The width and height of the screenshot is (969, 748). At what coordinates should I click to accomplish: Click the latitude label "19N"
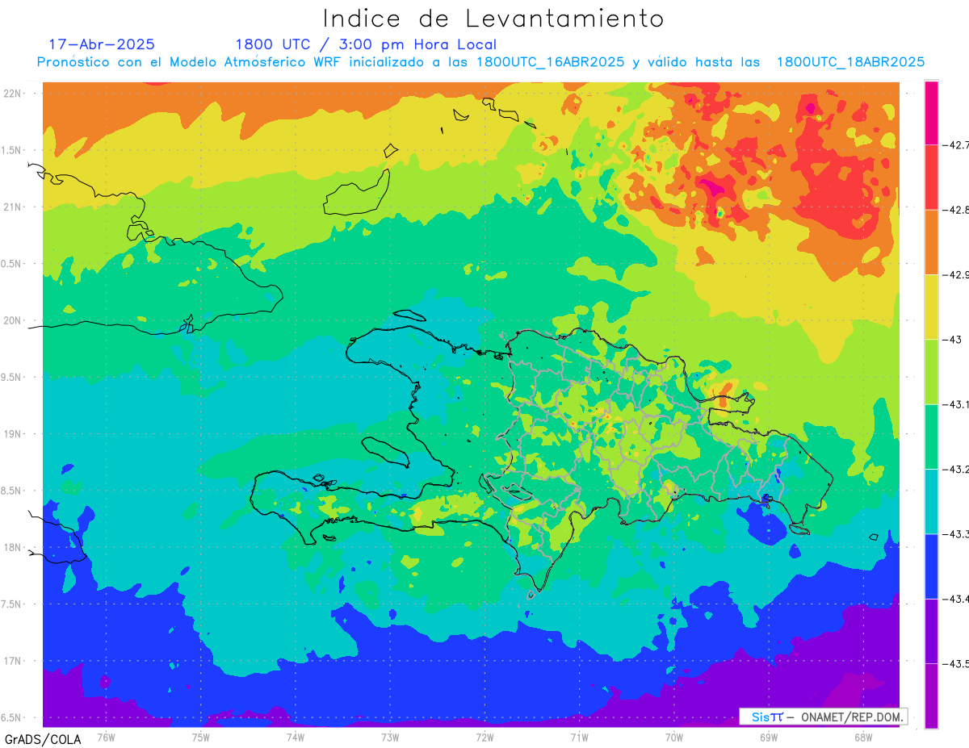[13, 434]
